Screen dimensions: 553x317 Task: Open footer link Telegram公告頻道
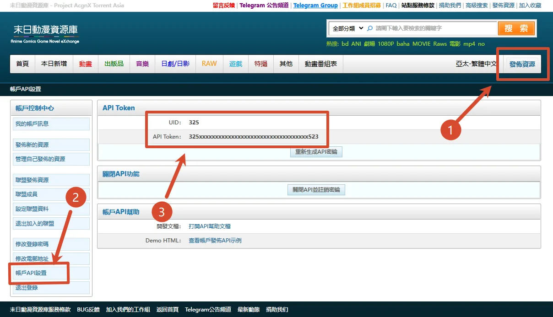pyautogui.click(x=208, y=310)
